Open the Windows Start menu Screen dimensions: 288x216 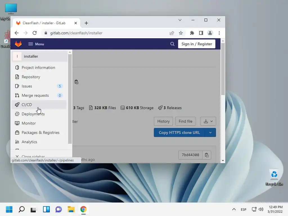pyautogui.click(x=9, y=209)
